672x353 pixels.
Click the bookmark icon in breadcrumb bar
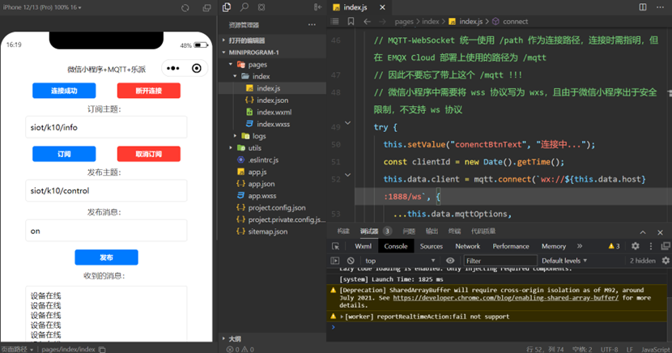351,21
